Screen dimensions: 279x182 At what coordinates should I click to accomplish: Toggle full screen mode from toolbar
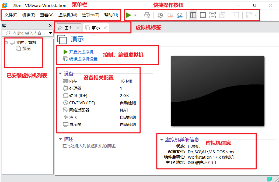tap(212, 15)
